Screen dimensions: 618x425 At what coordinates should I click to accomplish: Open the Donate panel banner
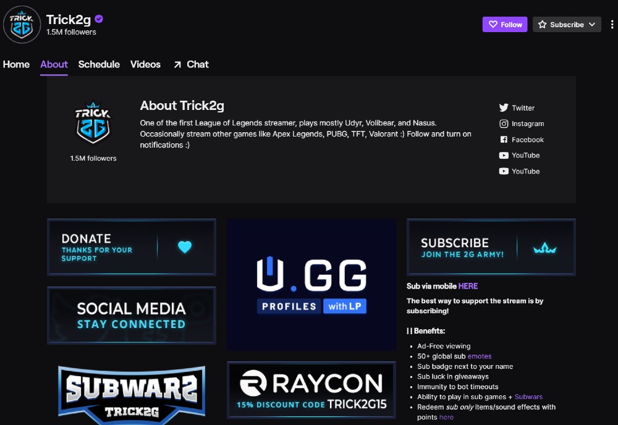[x=131, y=247]
